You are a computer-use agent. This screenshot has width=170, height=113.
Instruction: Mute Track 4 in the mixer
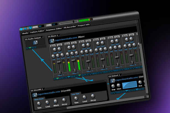(96, 40)
